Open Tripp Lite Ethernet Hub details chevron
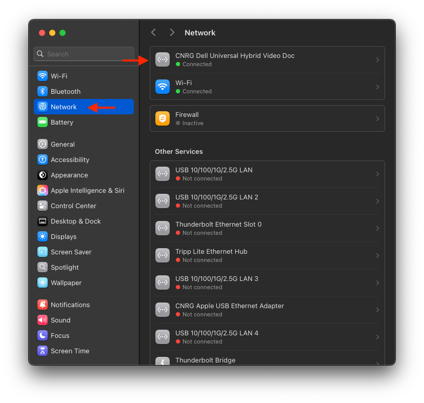The image size is (424, 403). pos(377,255)
